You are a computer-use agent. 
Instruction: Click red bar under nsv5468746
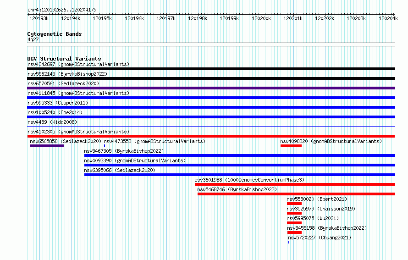point(296,194)
